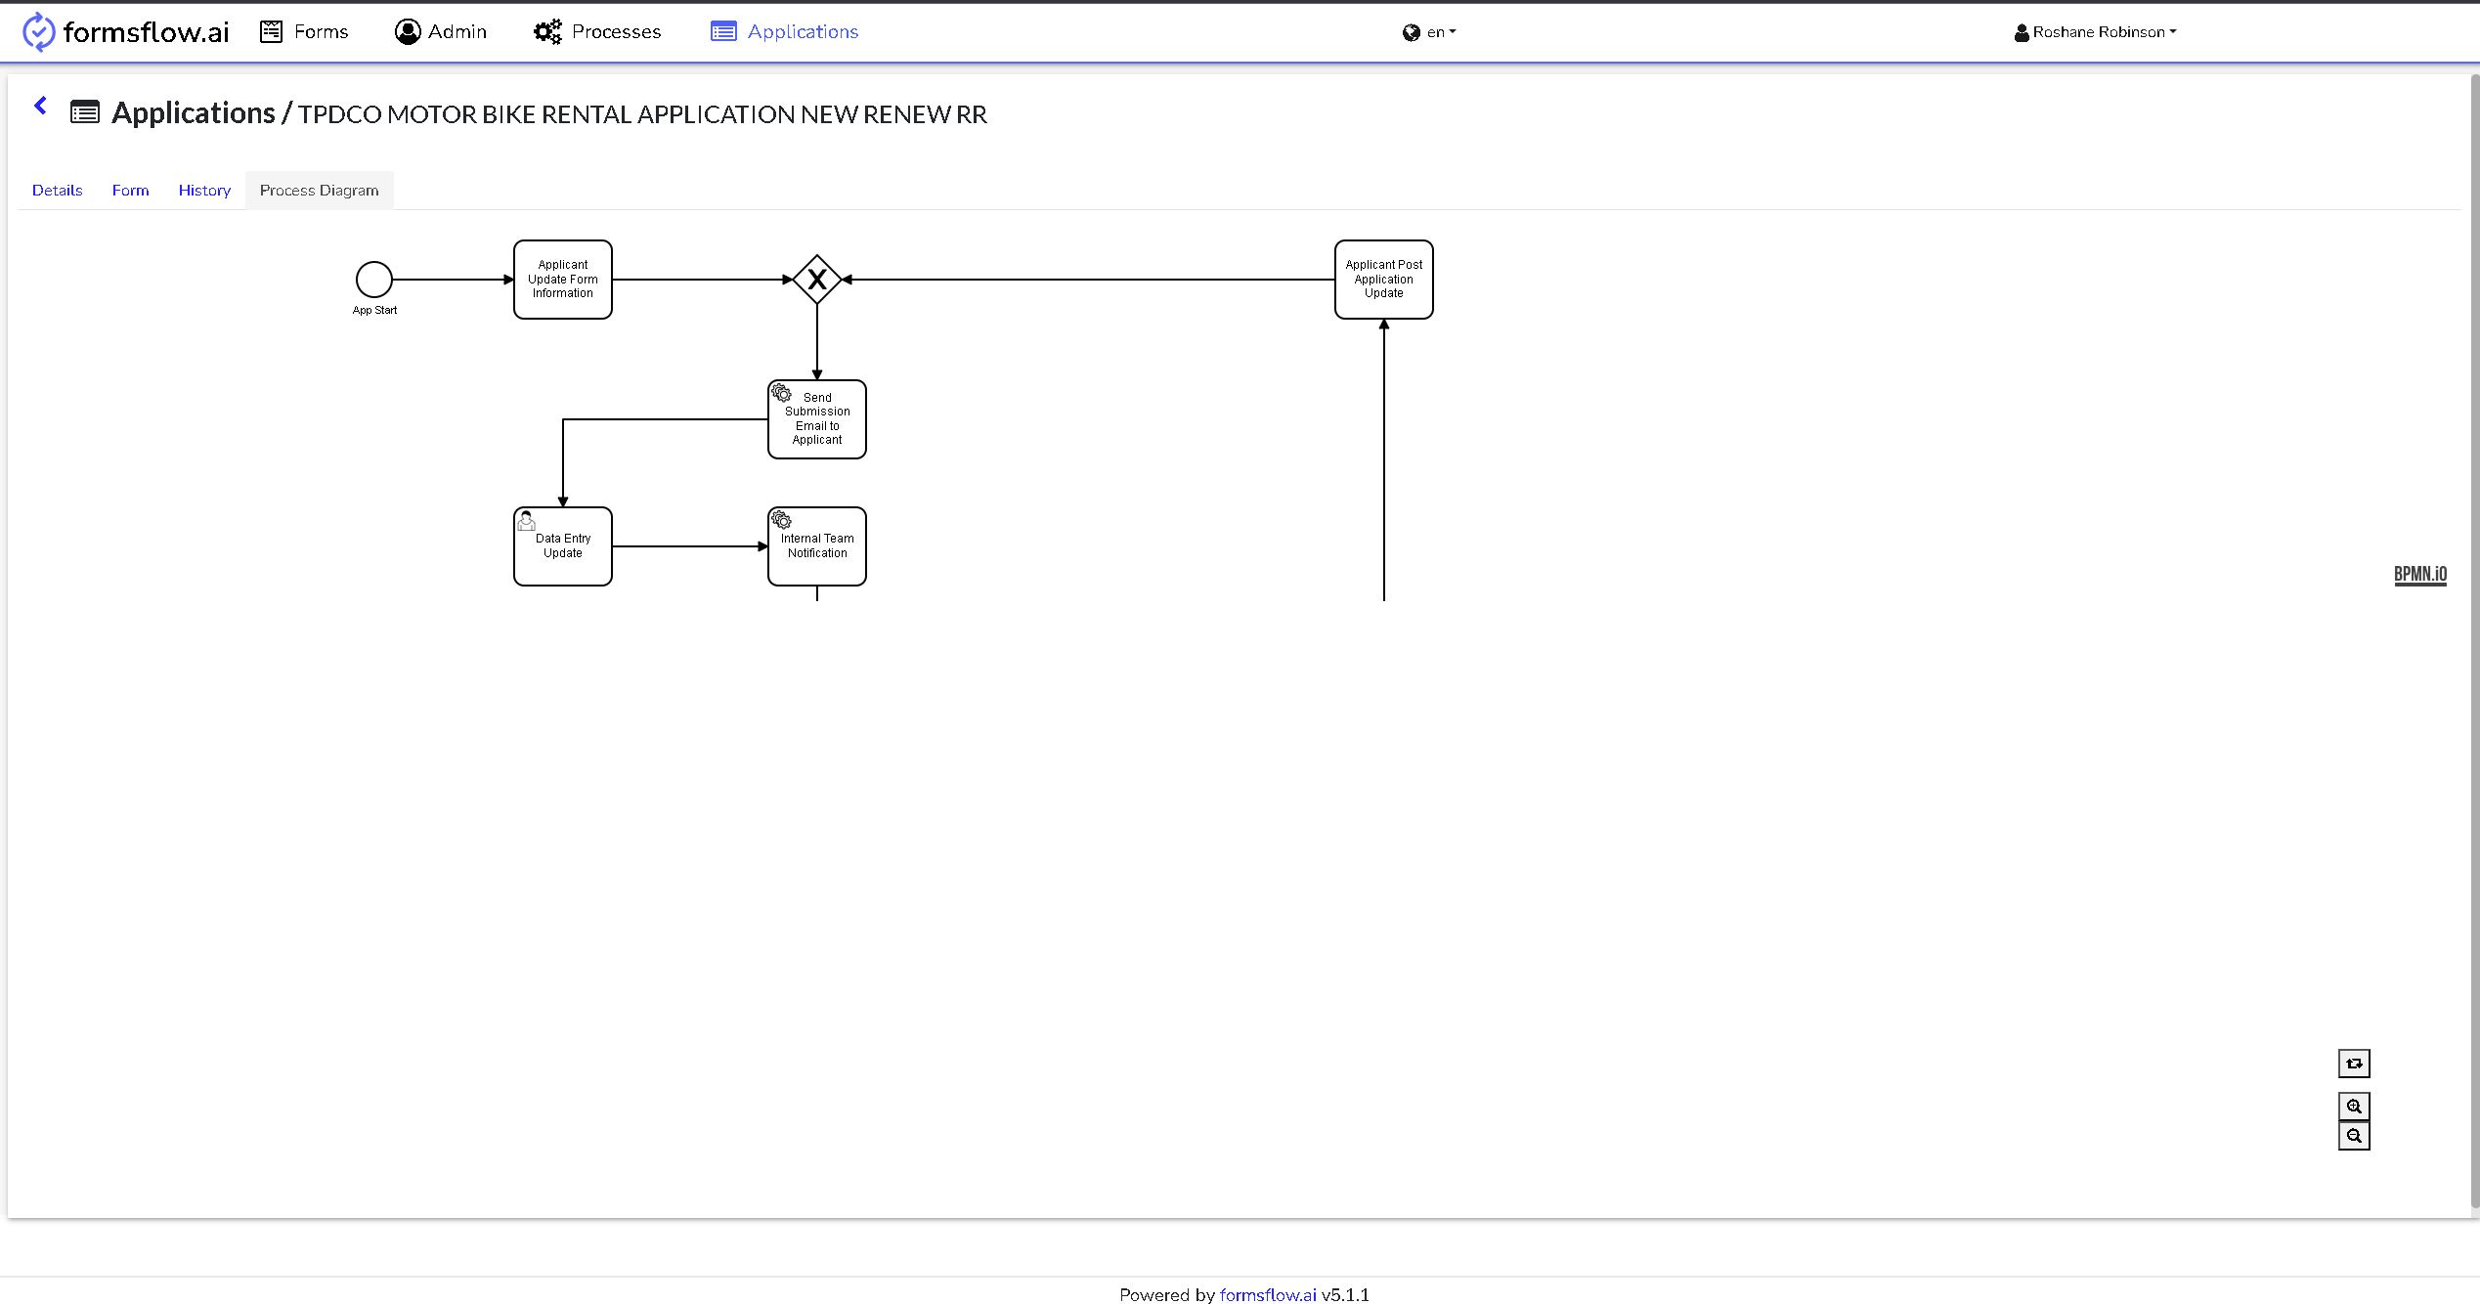
Task: Zoom in on the diagram with magnifier plus
Action: [2354, 1106]
